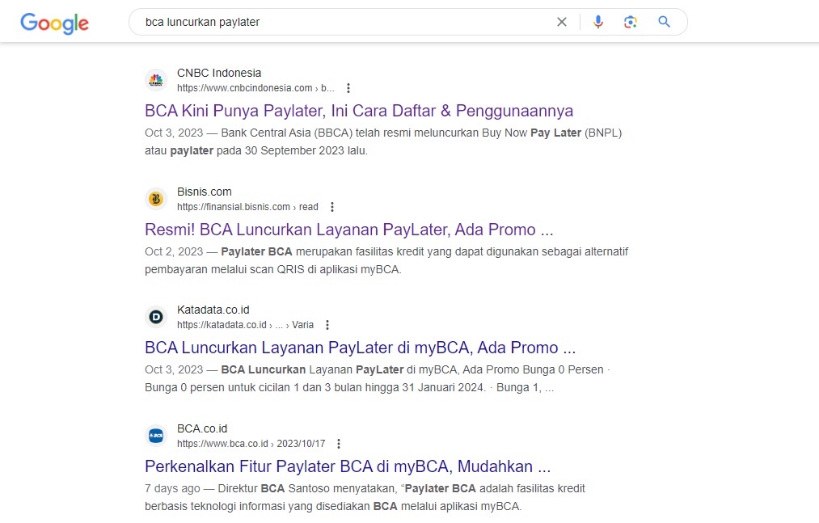Click the "Oct 3, 2023" date under the CNBC result
The height and width of the screenshot is (523, 819).
tap(174, 133)
